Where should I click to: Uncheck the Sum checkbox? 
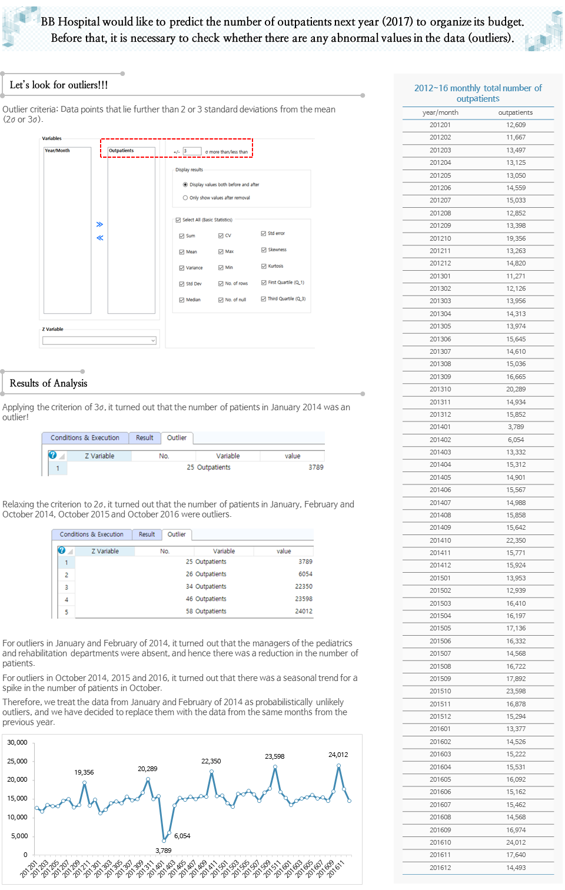tap(182, 236)
